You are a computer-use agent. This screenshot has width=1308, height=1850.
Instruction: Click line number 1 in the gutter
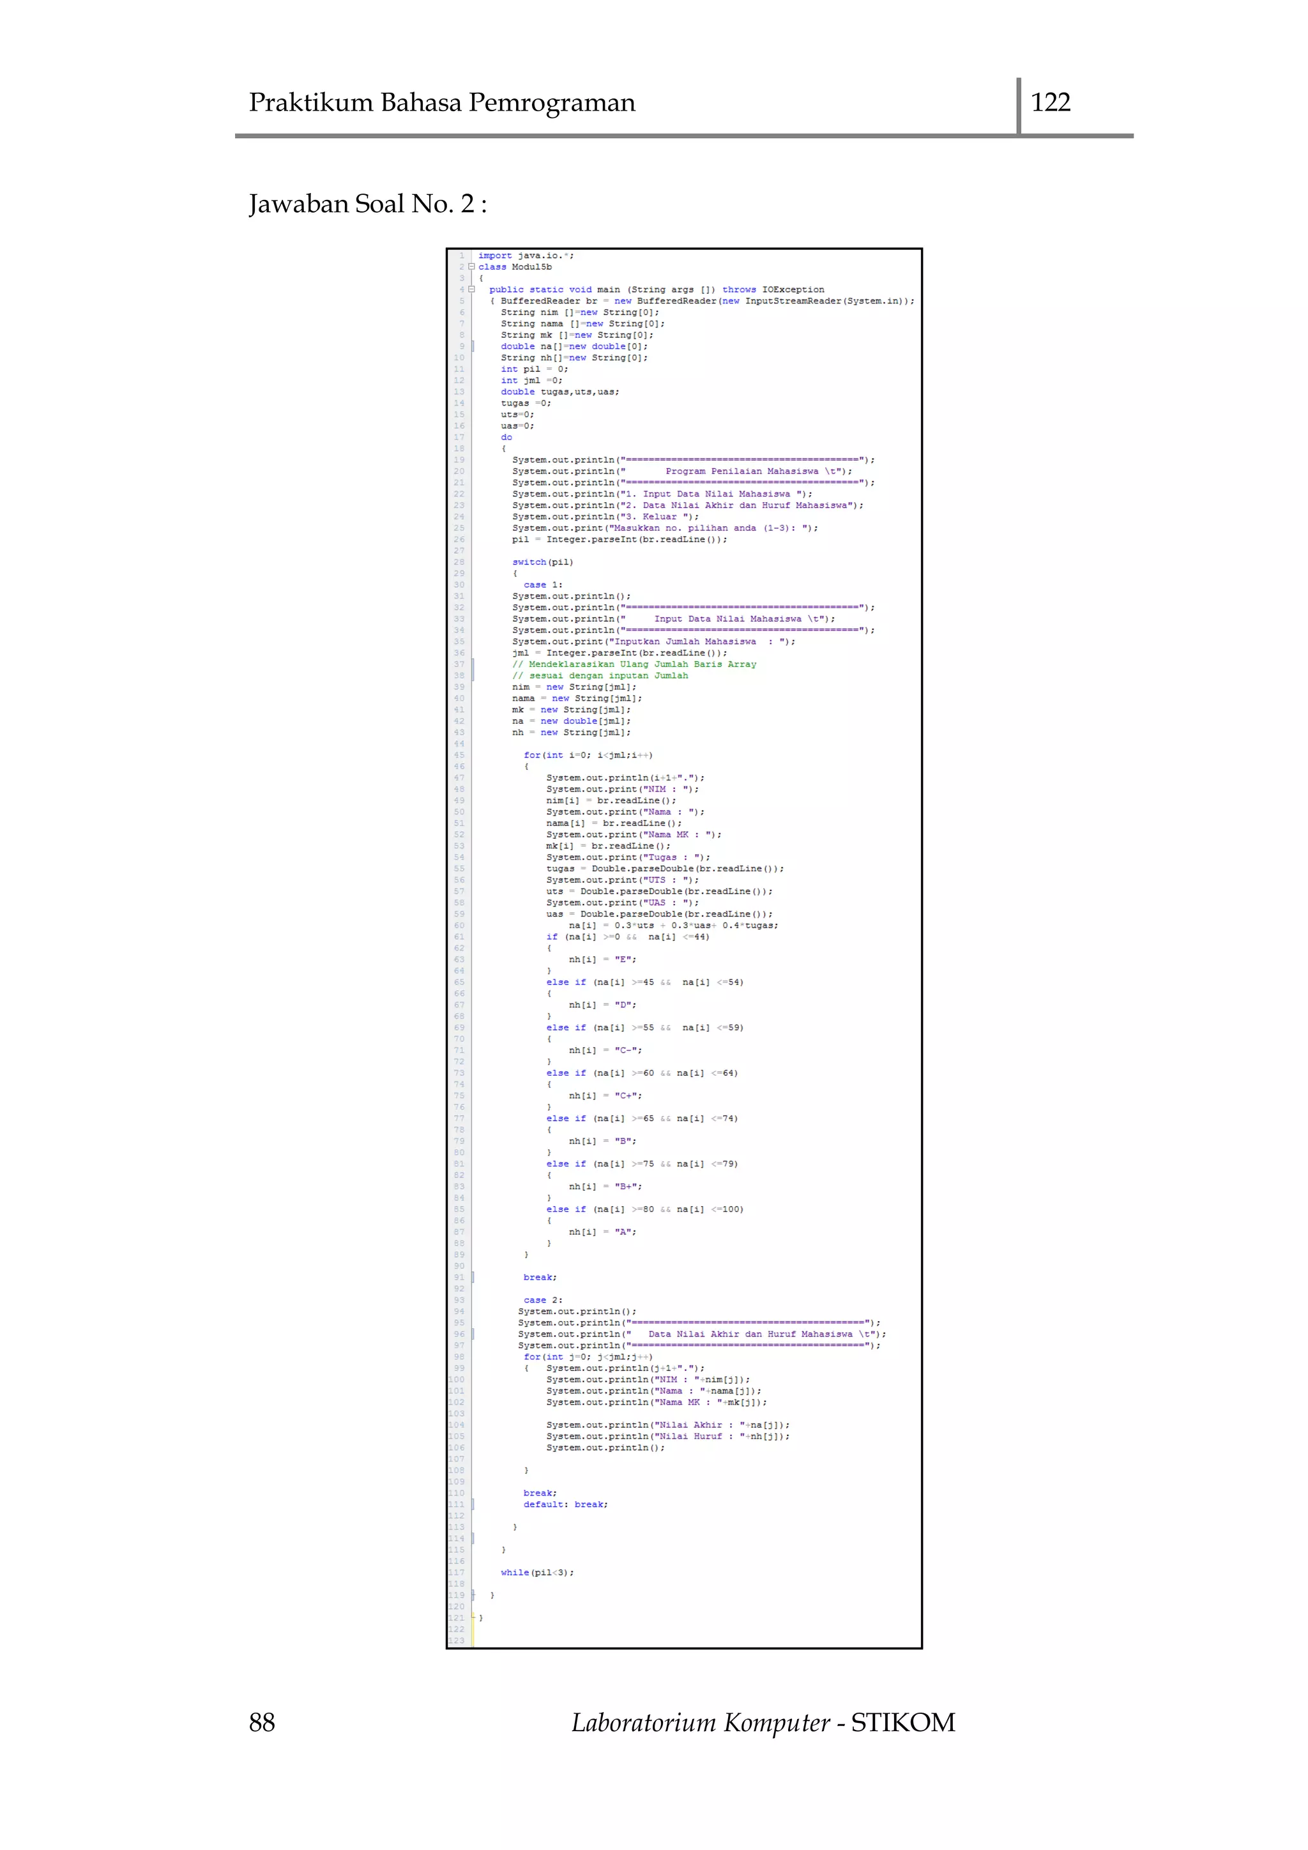(462, 256)
